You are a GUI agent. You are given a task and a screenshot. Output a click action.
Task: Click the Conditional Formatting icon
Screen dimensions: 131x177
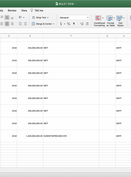click(x=98, y=18)
